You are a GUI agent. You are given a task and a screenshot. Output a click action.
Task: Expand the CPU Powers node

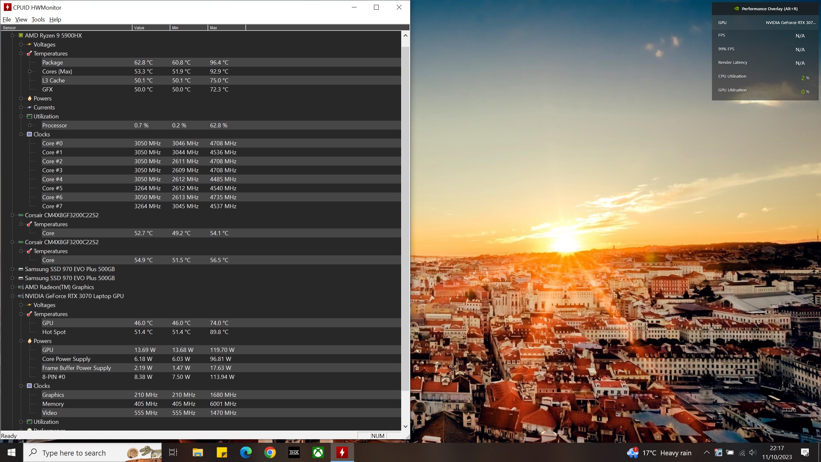[x=21, y=98]
